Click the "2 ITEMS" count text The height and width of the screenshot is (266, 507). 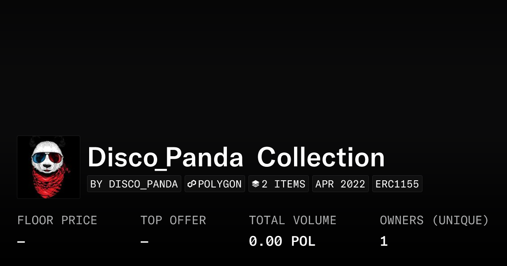[x=283, y=184]
